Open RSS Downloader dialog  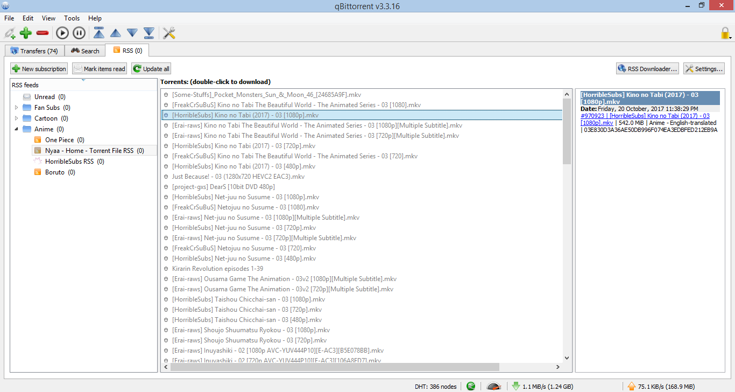tap(648, 69)
